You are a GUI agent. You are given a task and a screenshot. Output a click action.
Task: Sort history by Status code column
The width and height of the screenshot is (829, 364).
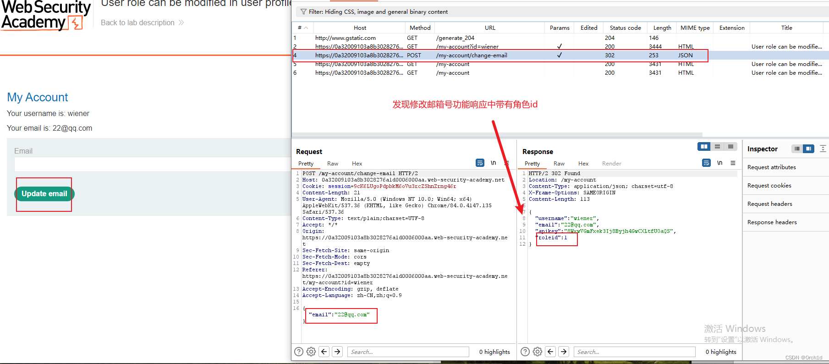click(625, 28)
